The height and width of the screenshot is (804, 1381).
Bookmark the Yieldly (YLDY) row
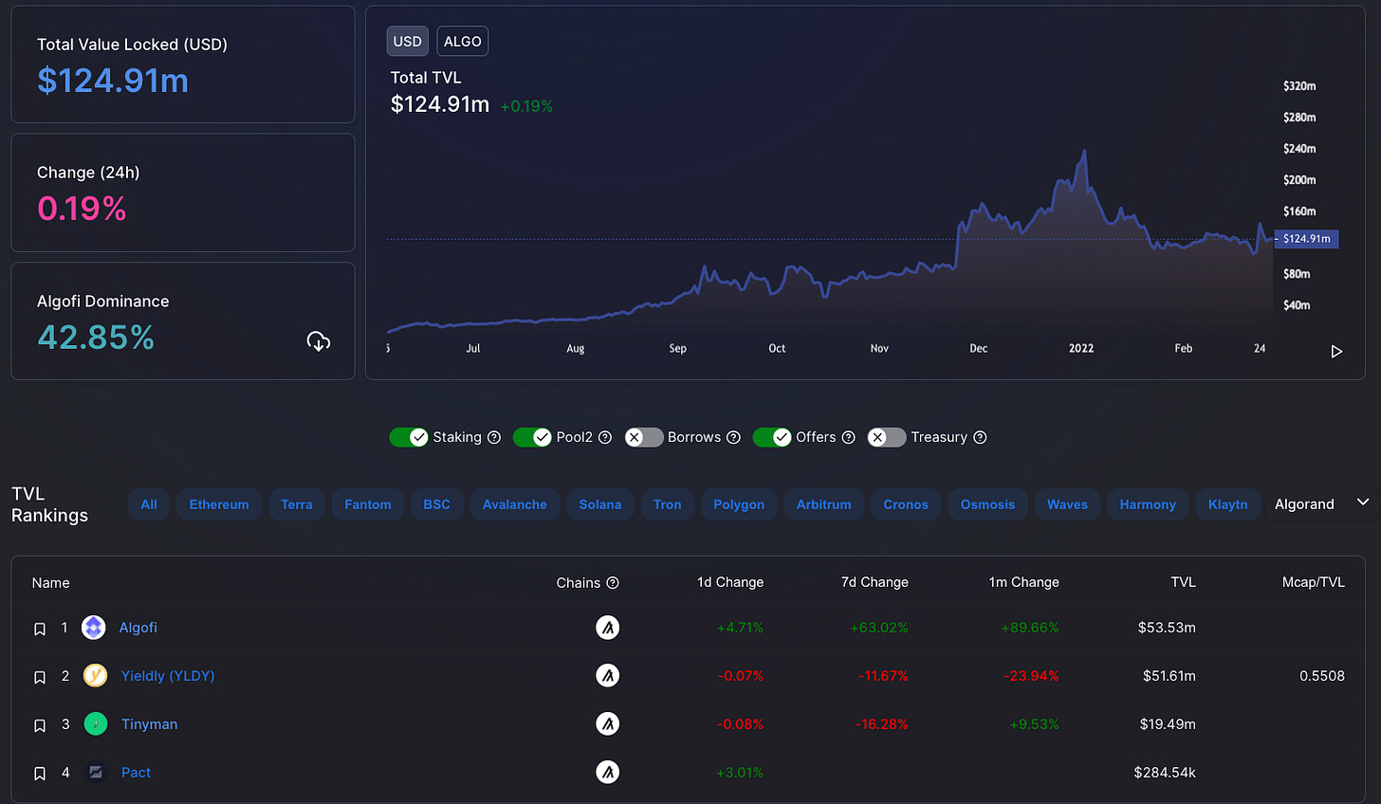tap(40, 677)
